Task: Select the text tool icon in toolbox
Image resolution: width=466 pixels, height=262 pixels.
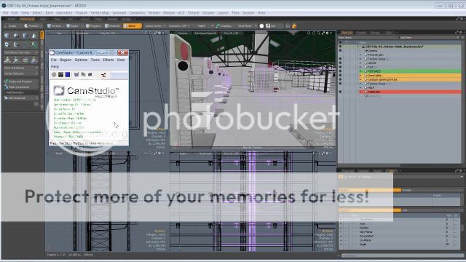Action: click(x=33, y=44)
